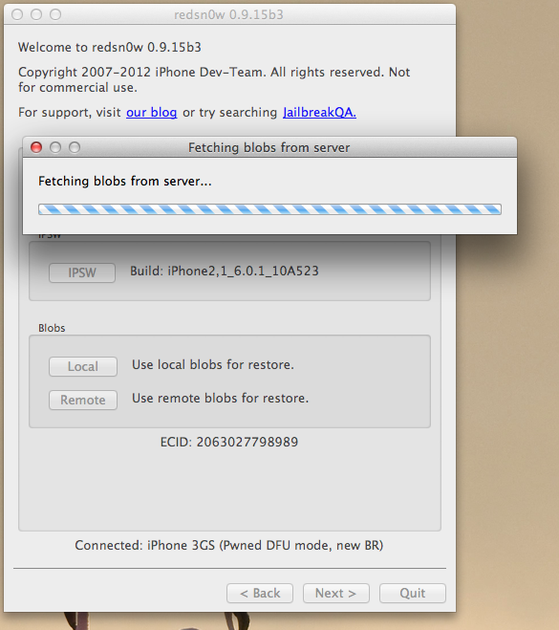The height and width of the screenshot is (630, 559).
Task: Click the Connected iPhone 3GS status text
Action: click(229, 545)
